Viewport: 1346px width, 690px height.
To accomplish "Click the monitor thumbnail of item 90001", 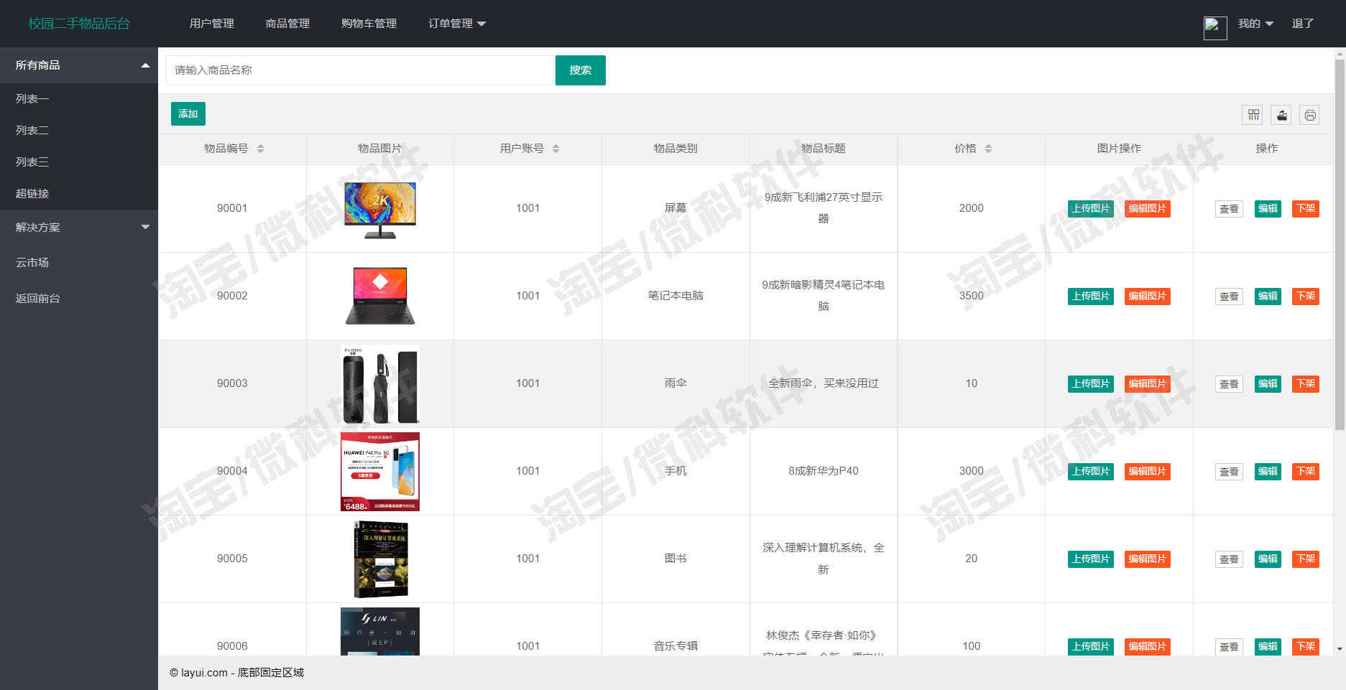I will click(x=380, y=210).
